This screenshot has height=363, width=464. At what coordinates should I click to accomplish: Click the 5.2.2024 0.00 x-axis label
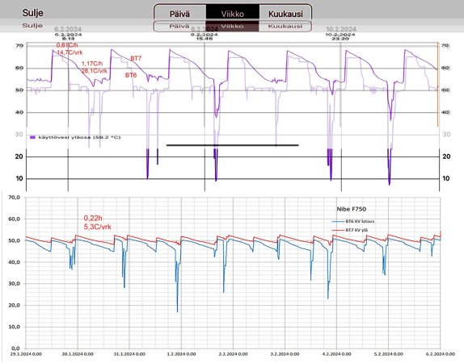[x=389, y=354]
